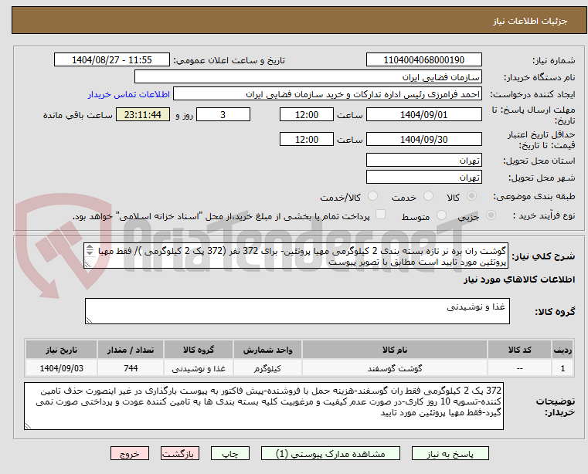The height and width of the screenshot is (474, 588).
Task: Click the scroll stepper of شرح کلی نیاز box
Action: (x=90, y=250)
